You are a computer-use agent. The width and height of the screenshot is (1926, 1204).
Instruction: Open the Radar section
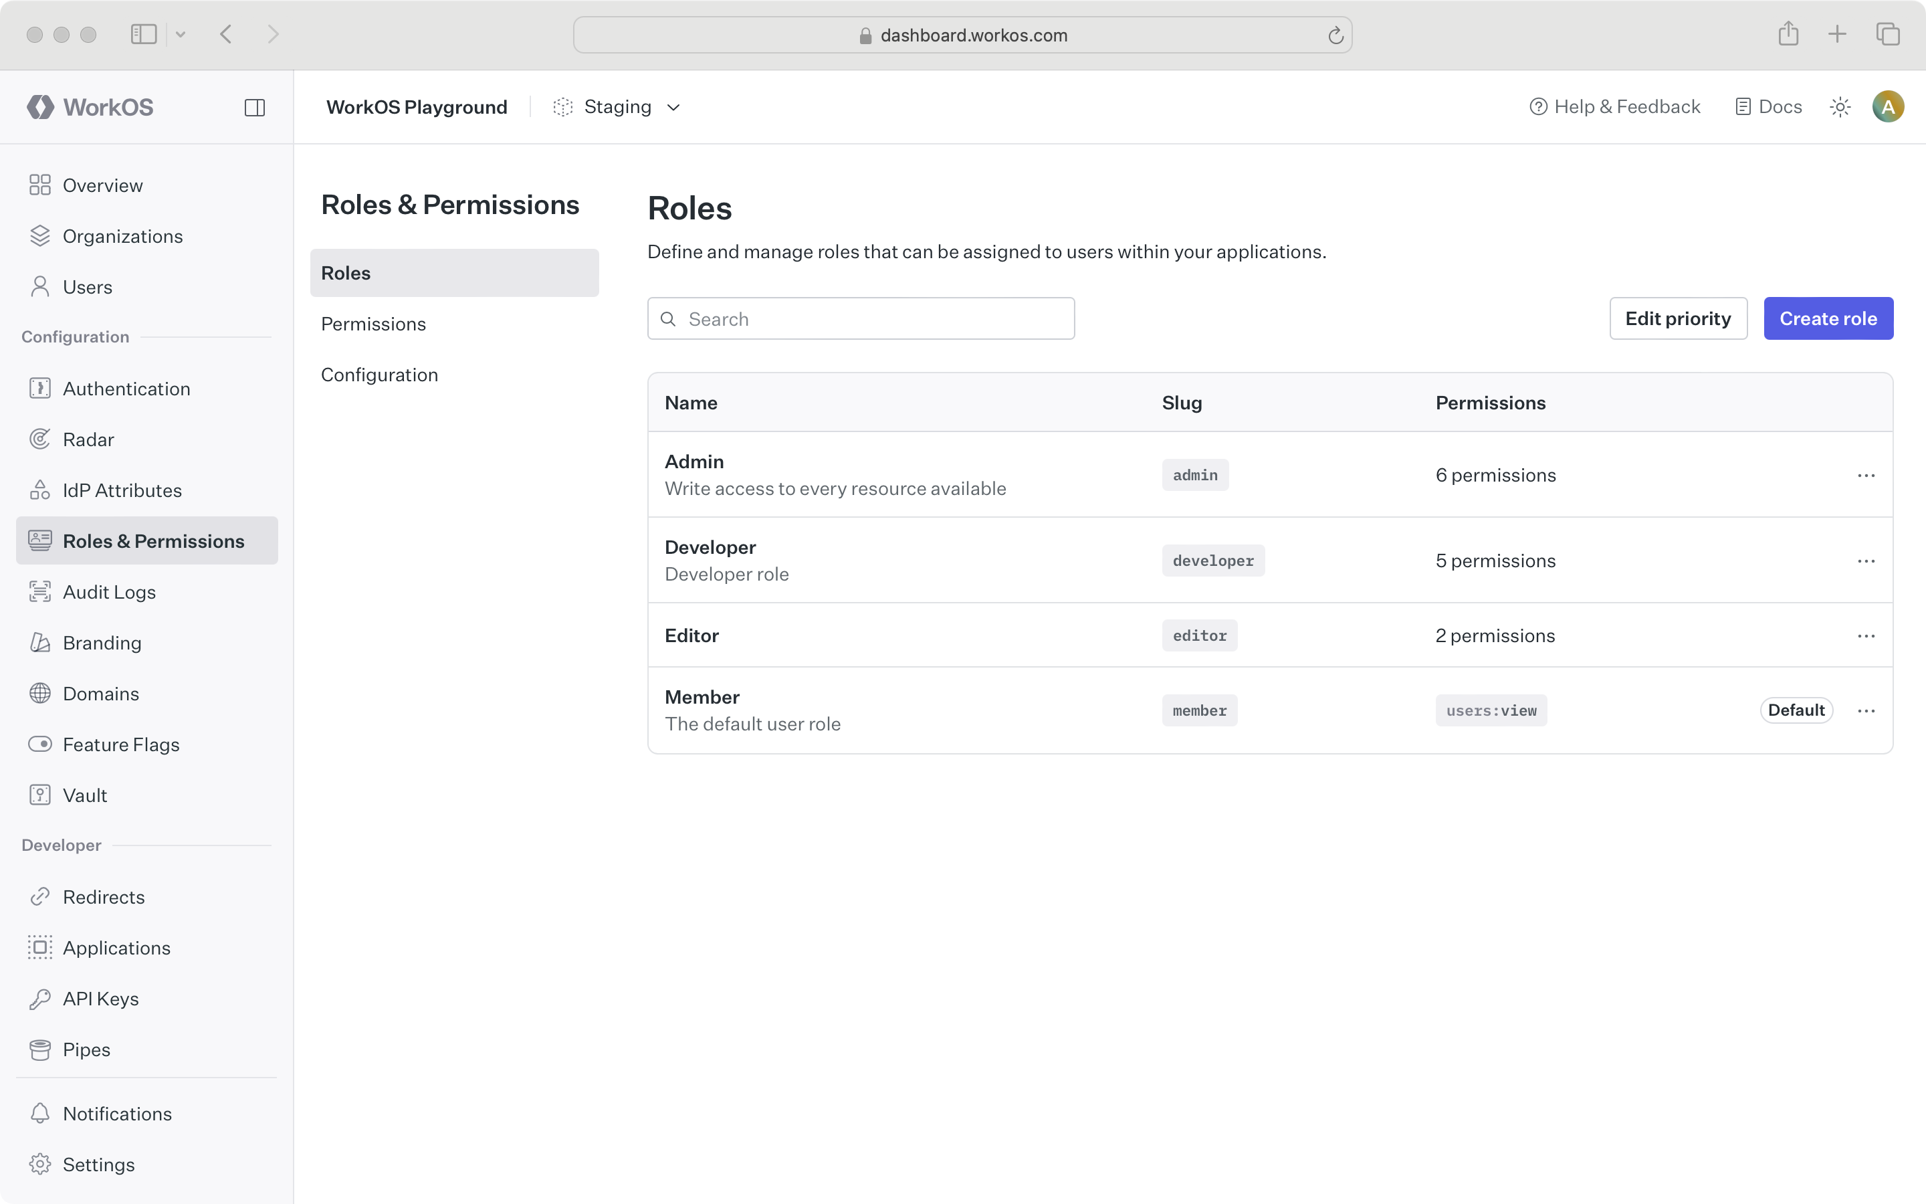point(90,439)
